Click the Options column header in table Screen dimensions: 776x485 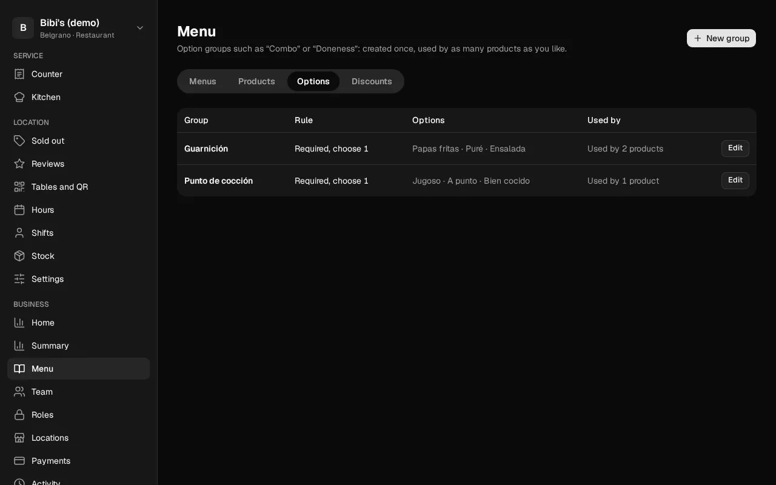(x=429, y=120)
